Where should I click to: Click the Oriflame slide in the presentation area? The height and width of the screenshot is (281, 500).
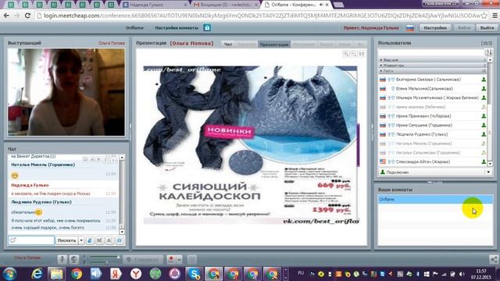(251, 145)
